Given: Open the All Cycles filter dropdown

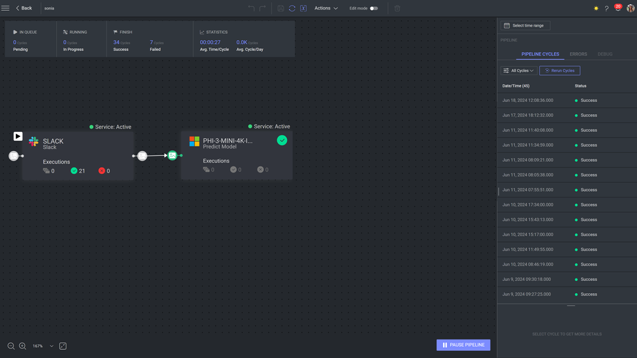Looking at the screenshot, I should [x=519, y=71].
